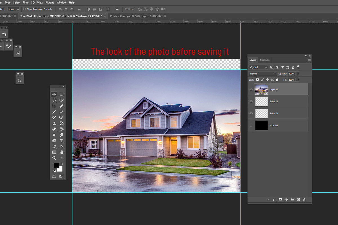Enable Show Transform Controls checkbox
Screen dimensions: 338x225
(x=25, y=9)
